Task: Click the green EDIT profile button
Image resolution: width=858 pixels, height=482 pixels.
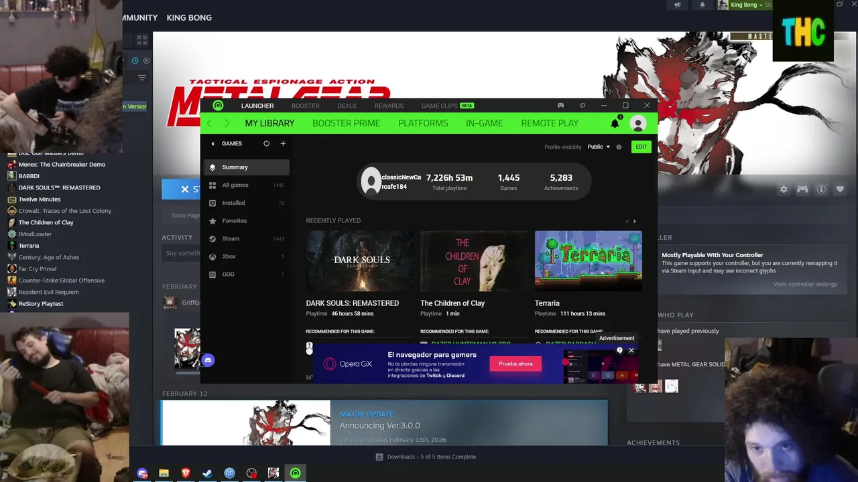Action: pos(641,147)
